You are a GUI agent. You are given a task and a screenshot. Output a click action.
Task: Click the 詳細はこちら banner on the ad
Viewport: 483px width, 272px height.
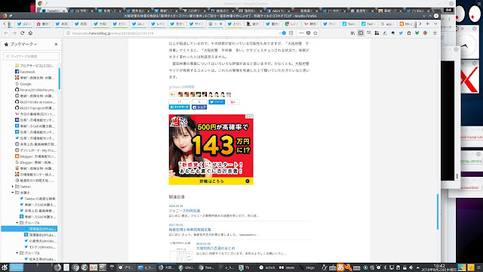(211, 181)
